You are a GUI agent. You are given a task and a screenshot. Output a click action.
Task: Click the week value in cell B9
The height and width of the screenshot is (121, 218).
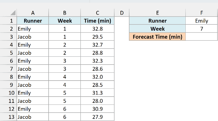click(65, 85)
